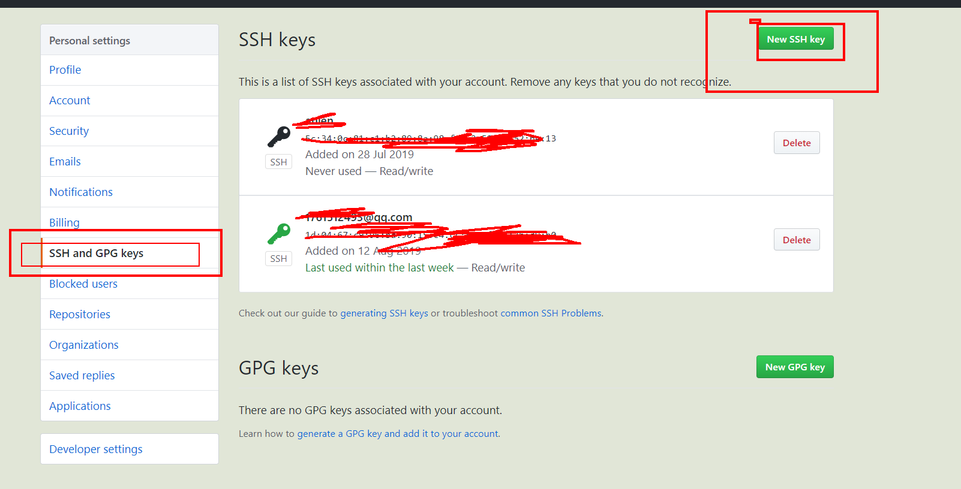Open the generate a GPG key link

tap(398, 434)
